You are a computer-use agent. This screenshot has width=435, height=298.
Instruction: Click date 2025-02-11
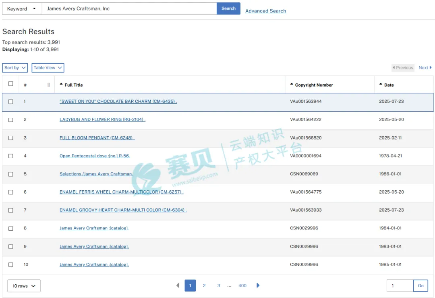pyautogui.click(x=390, y=138)
